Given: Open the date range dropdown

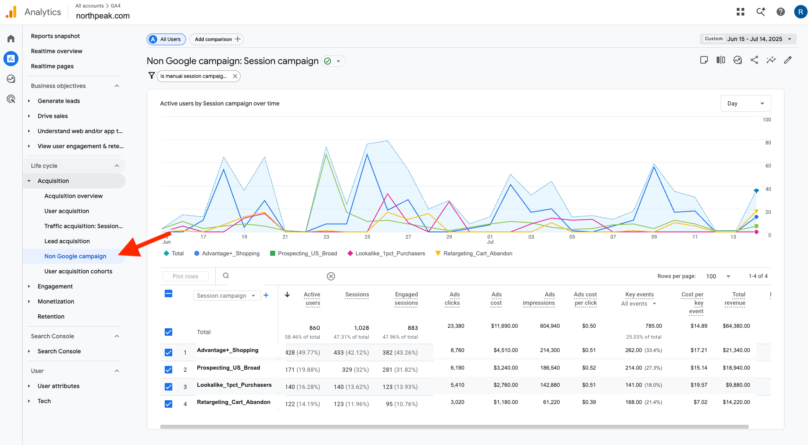Looking at the screenshot, I should click(x=748, y=39).
